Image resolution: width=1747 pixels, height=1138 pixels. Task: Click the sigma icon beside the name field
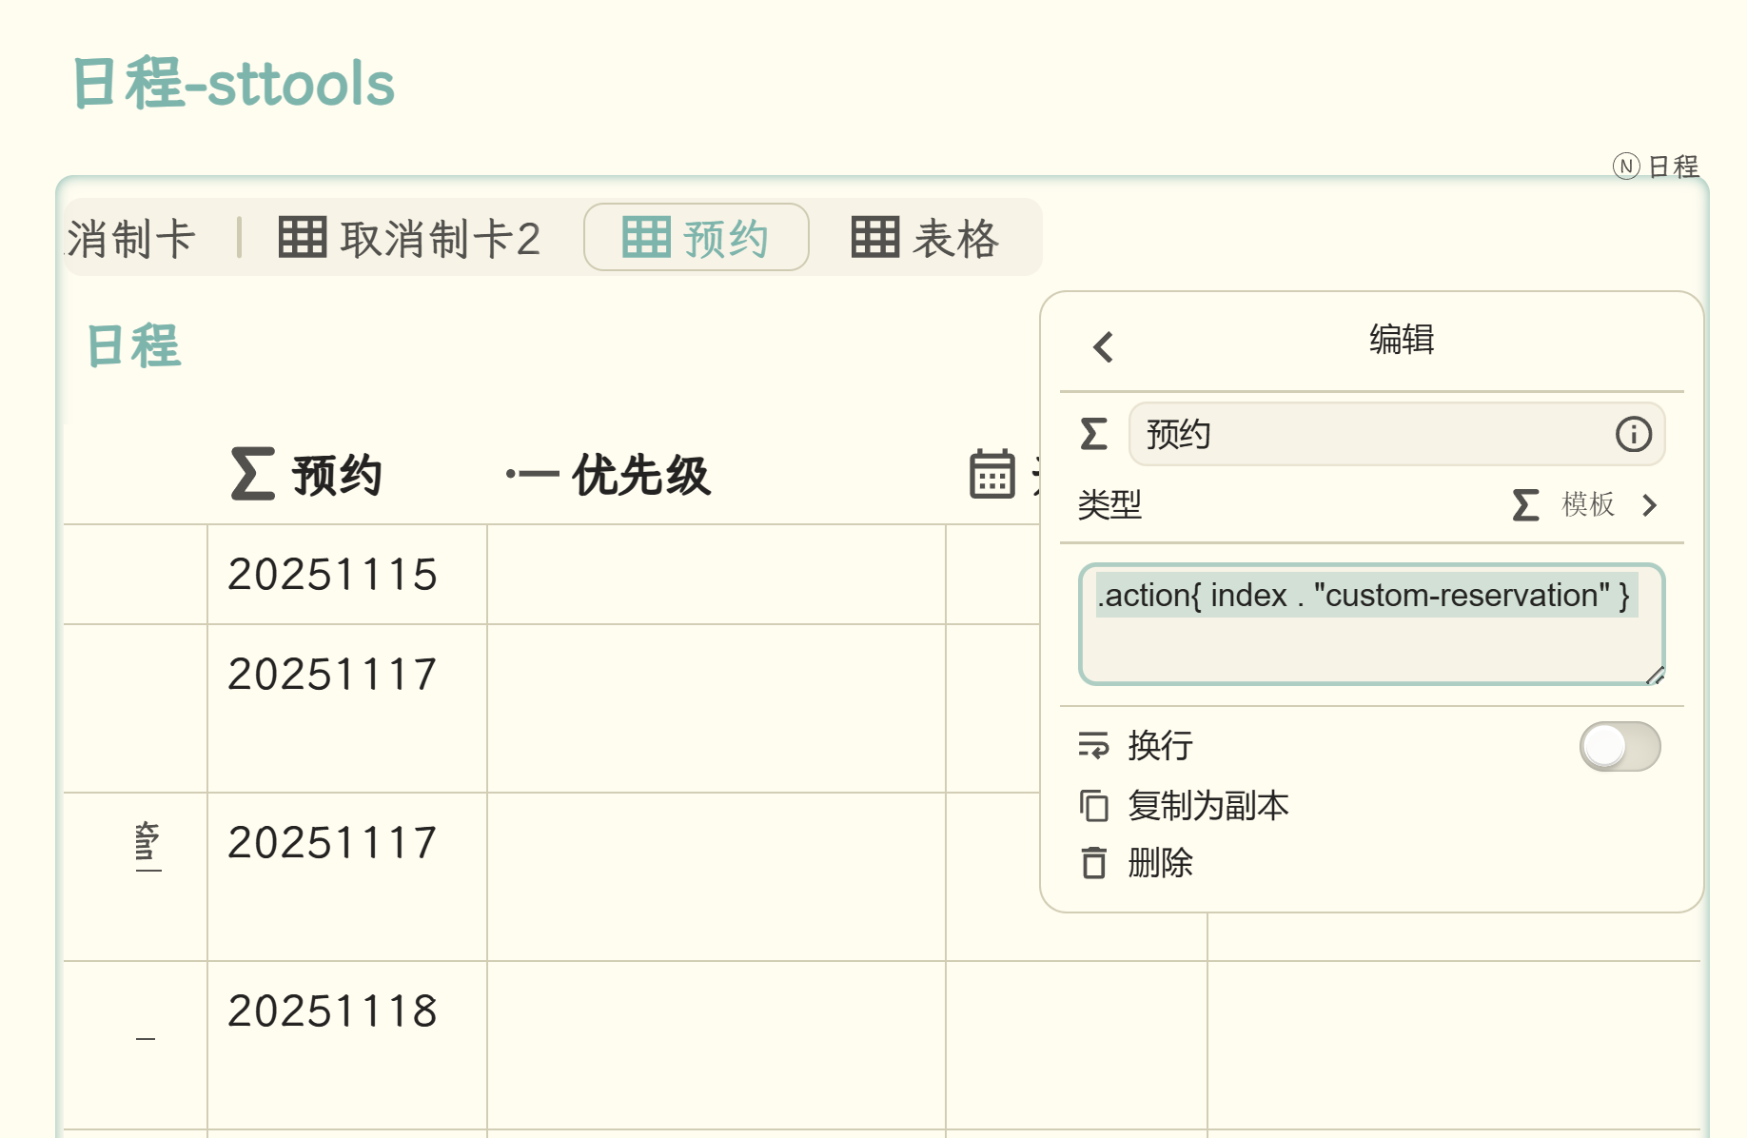click(1094, 435)
